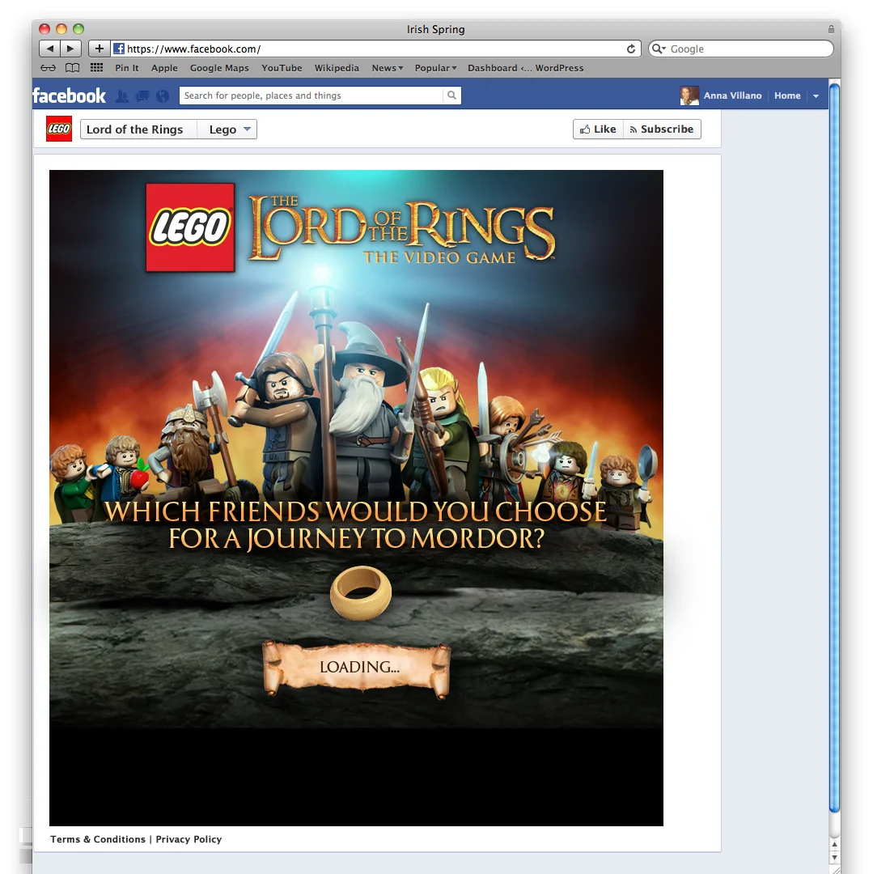The width and height of the screenshot is (873, 874).
Task: Open the Pin It bookmark
Action: pos(127,68)
